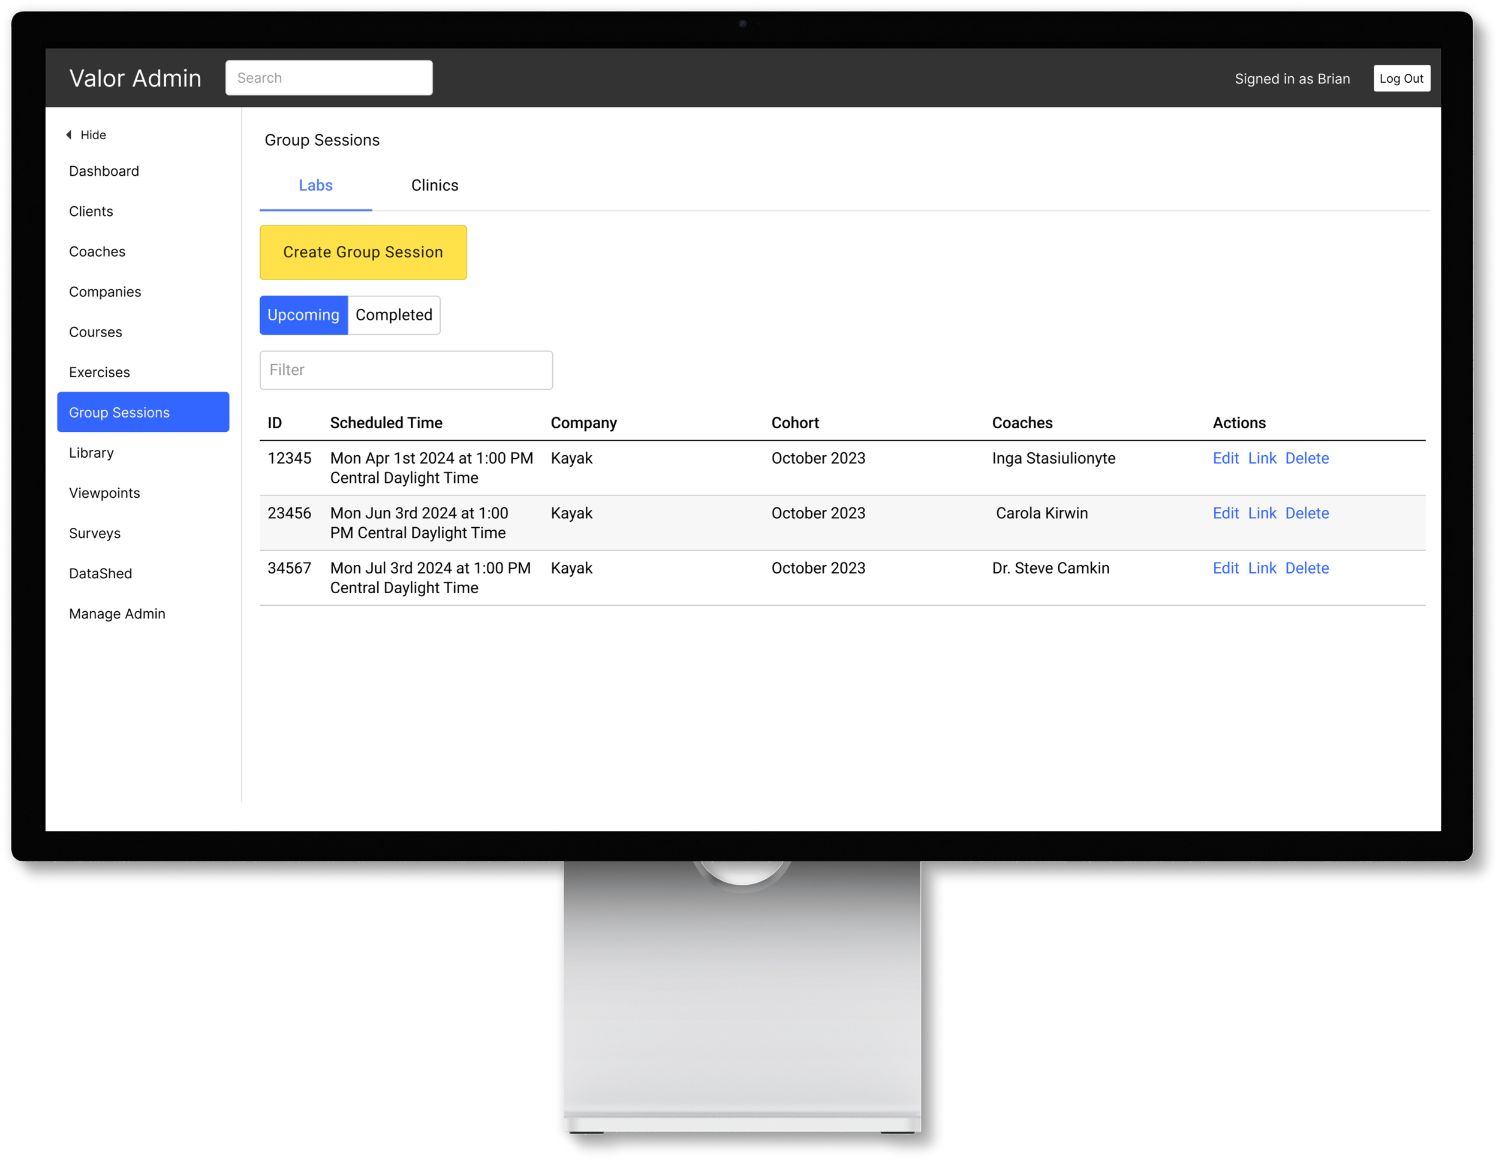Go to the Coaches section
This screenshot has height=1160, width=1499.
(97, 251)
